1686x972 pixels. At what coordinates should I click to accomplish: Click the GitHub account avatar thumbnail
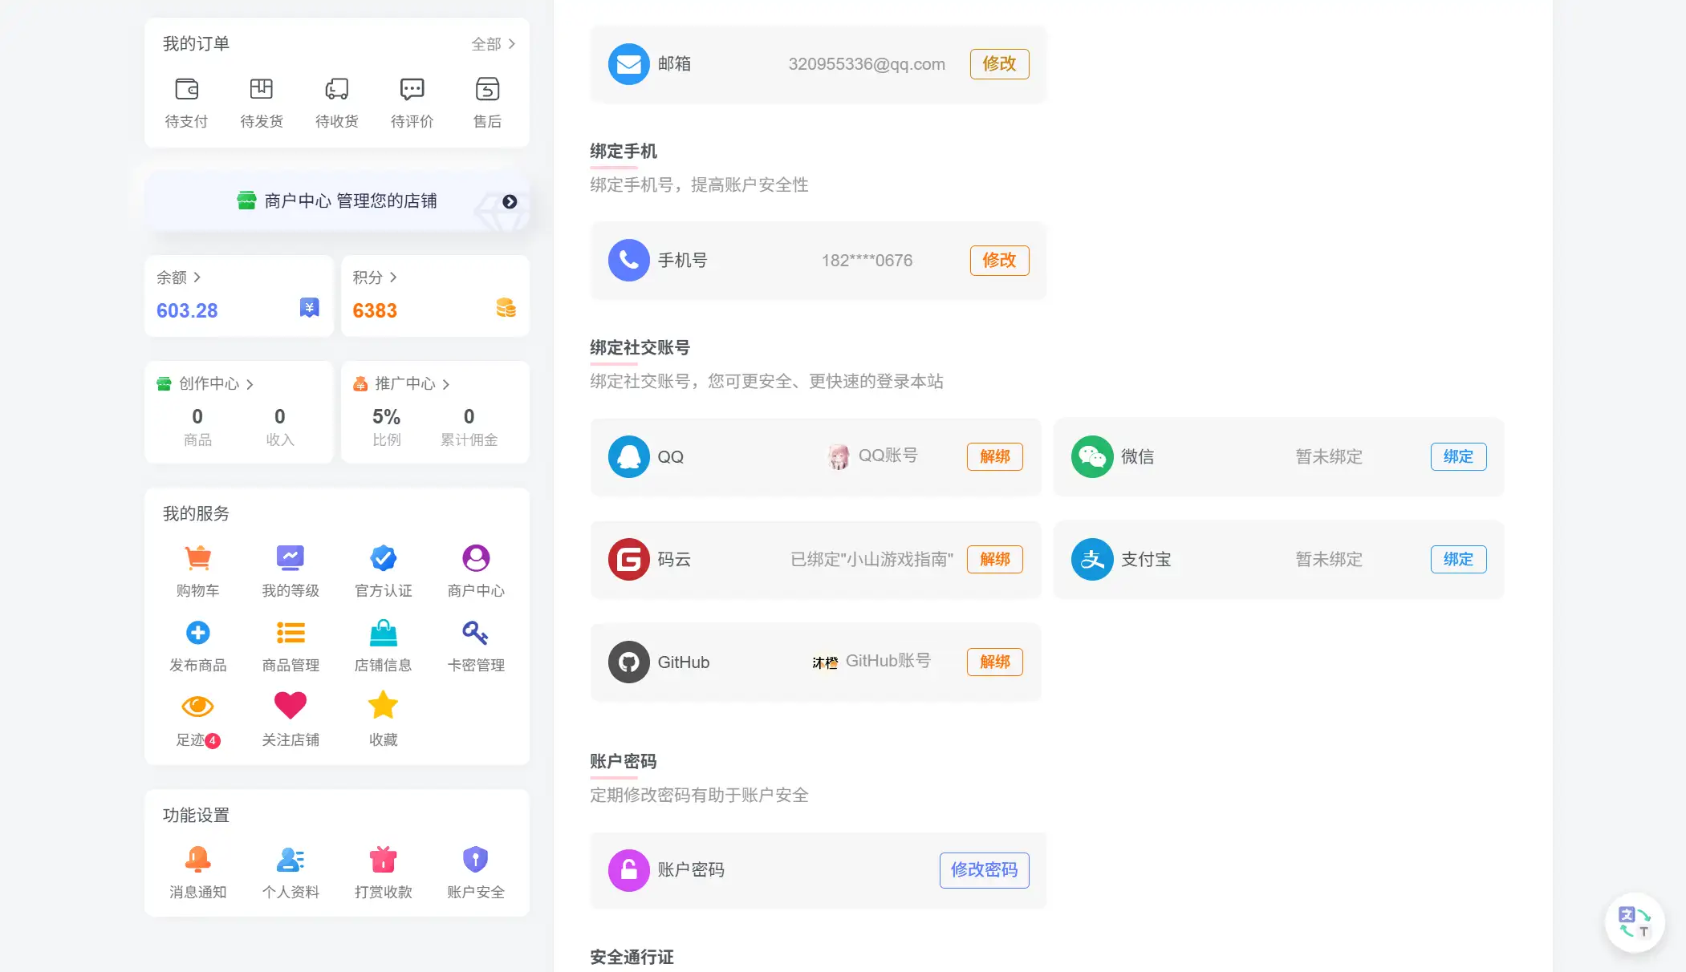[824, 662]
